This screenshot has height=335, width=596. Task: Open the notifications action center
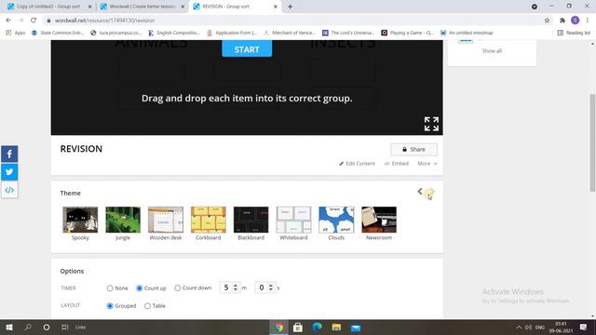tap(584, 327)
